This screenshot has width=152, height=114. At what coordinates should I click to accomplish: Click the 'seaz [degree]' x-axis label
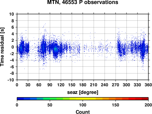[83, 92]
